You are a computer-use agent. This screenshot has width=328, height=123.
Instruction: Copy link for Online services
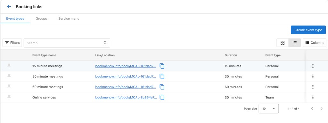(162, 97)
